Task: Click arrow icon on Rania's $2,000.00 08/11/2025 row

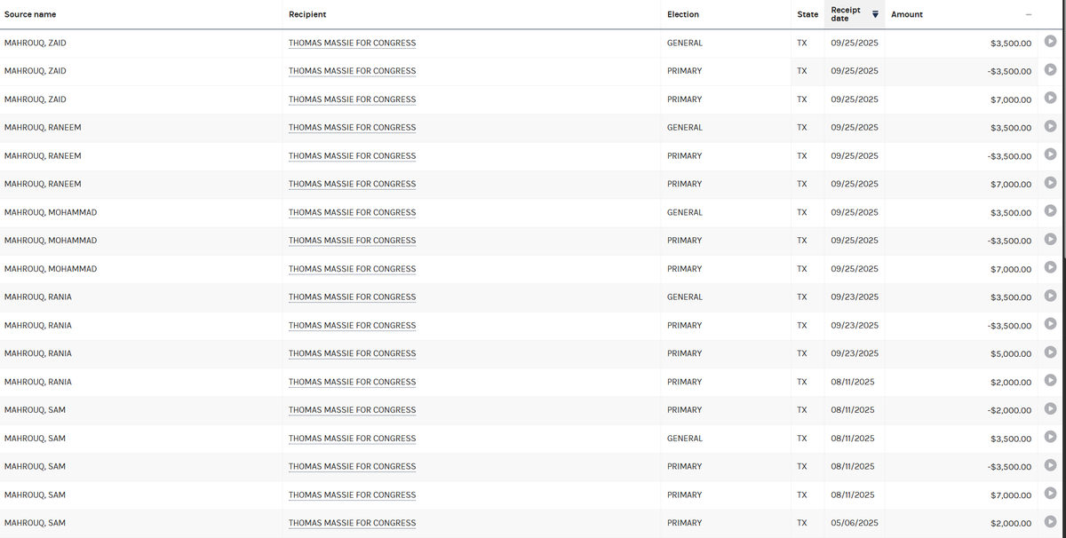Action: pyautogui.click(x=1051, y=381)
